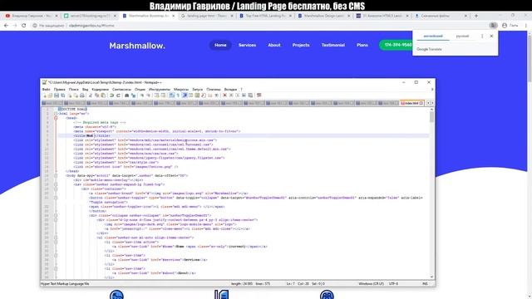Open Find with the binoculars icon
This screenshot has height=299, width=532.
click(x=126, y=96)
